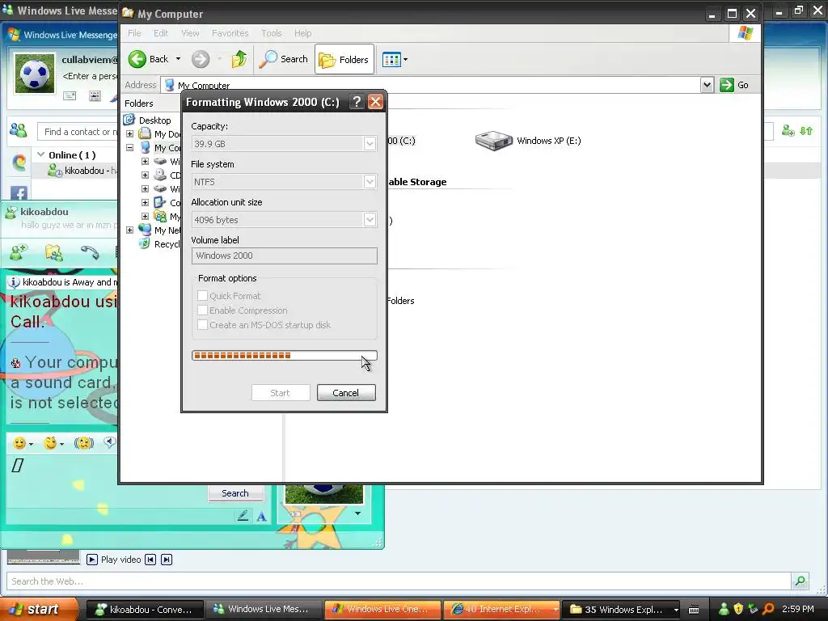
Task: Click the Go button beside address bar
Action: [735, 85]
